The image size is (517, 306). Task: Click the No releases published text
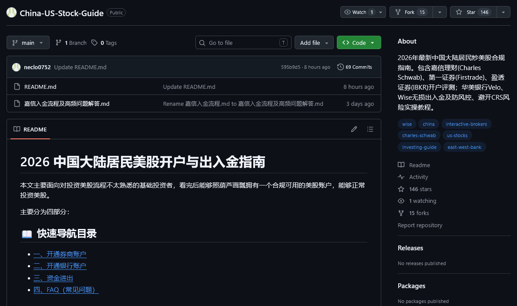pyautogui.click(x=422, y=263)
